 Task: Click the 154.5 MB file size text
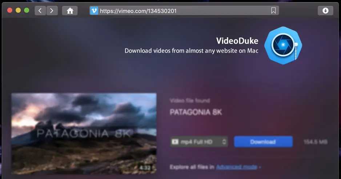click(315, 142)
